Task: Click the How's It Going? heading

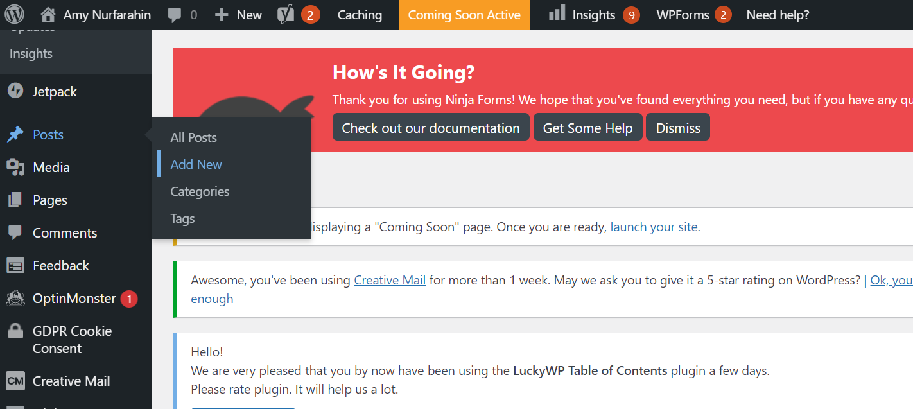Action: pos(403,73)
